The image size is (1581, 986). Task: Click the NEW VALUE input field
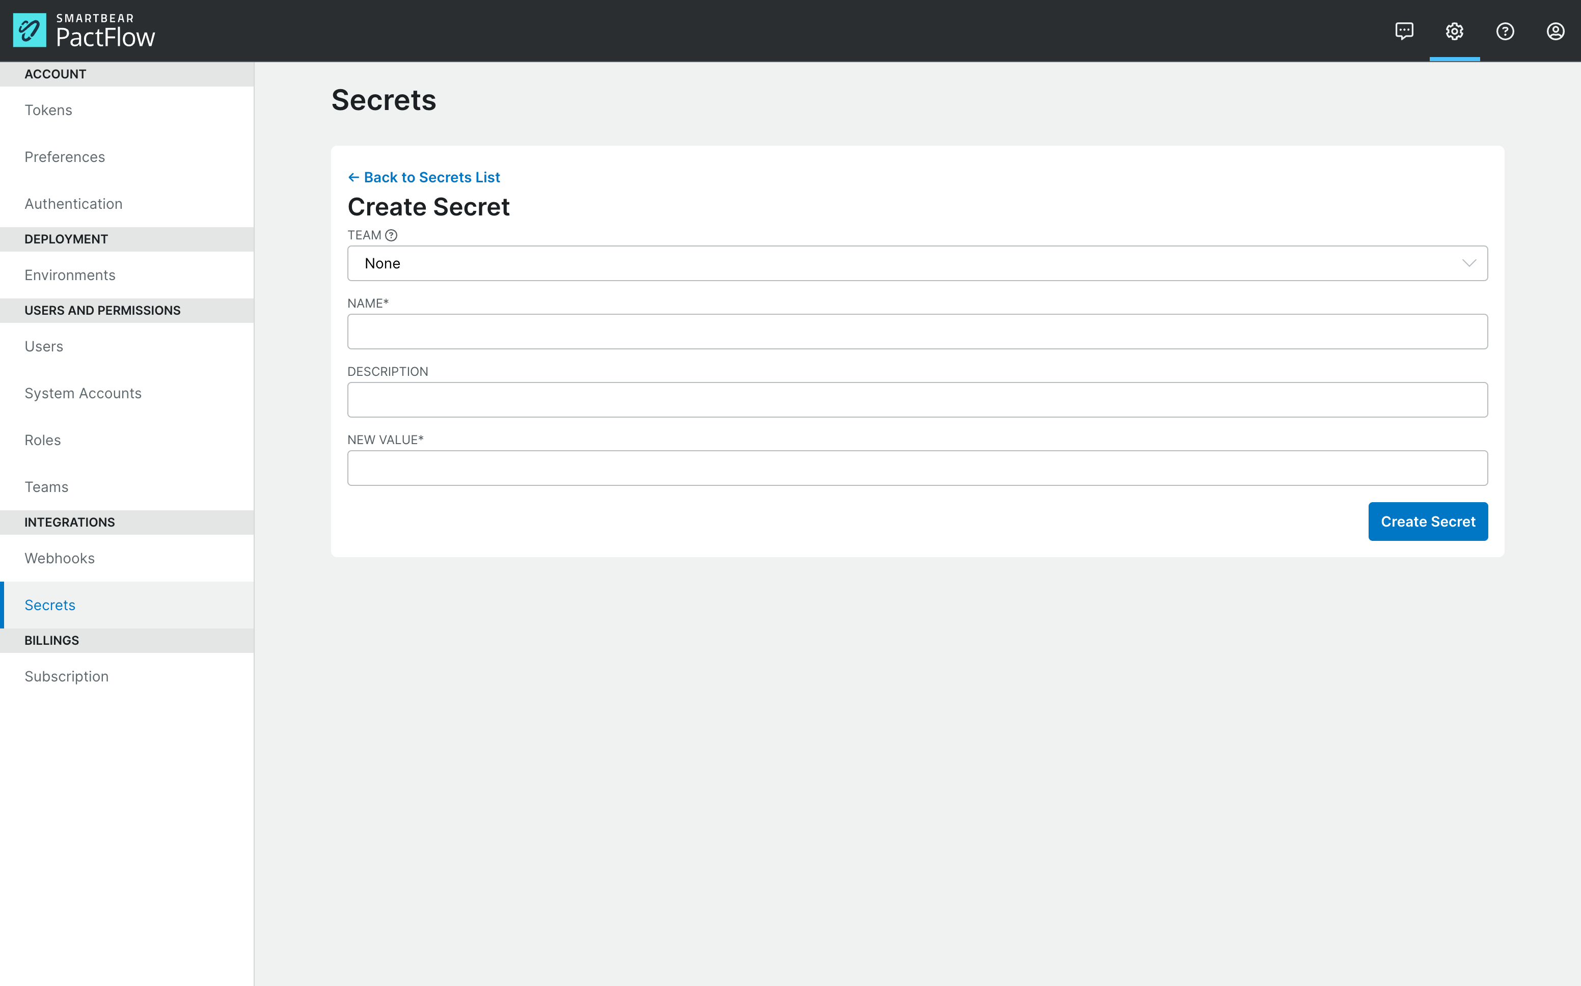pos(918,468)
